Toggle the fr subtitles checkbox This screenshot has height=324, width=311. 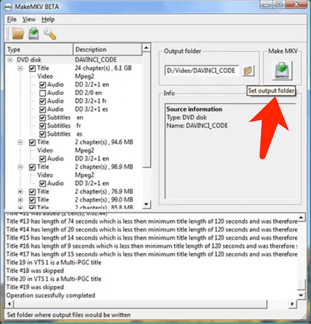coord(42,126)
